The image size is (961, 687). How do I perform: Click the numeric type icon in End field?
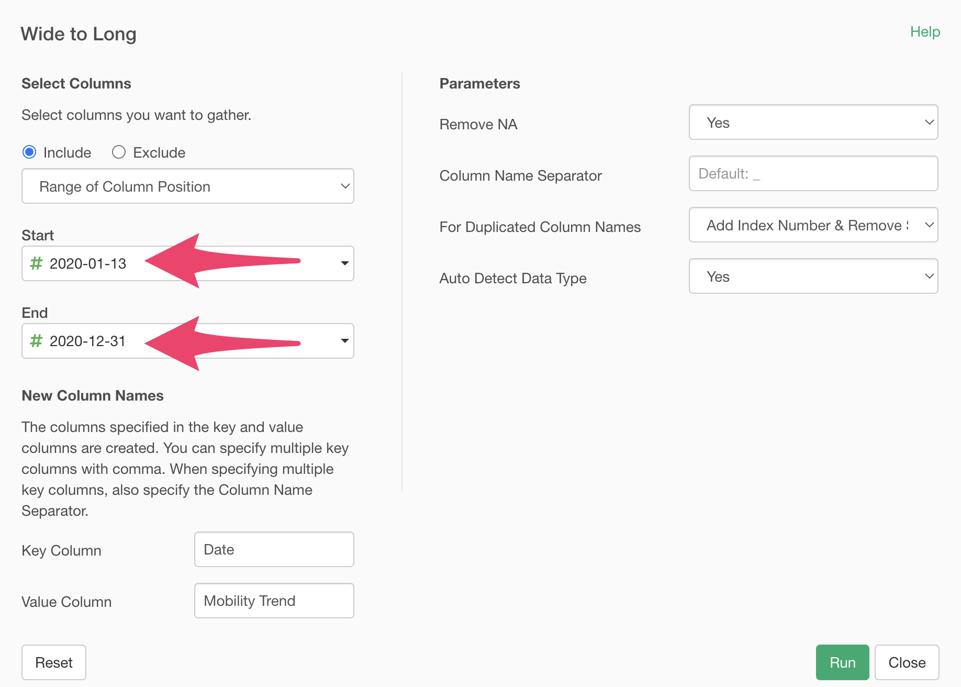click(36, 341)
